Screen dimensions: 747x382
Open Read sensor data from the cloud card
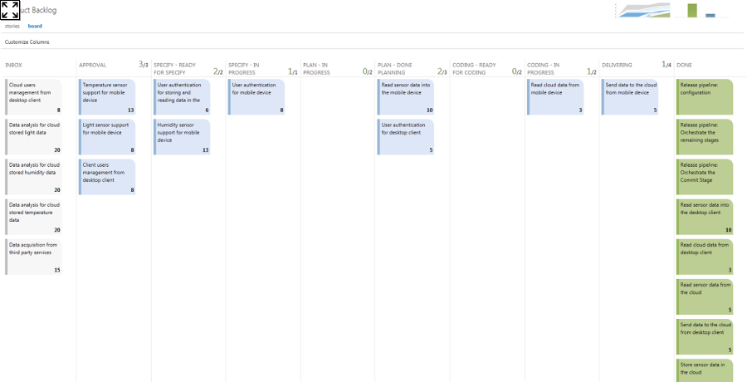[x=705, y=296]
